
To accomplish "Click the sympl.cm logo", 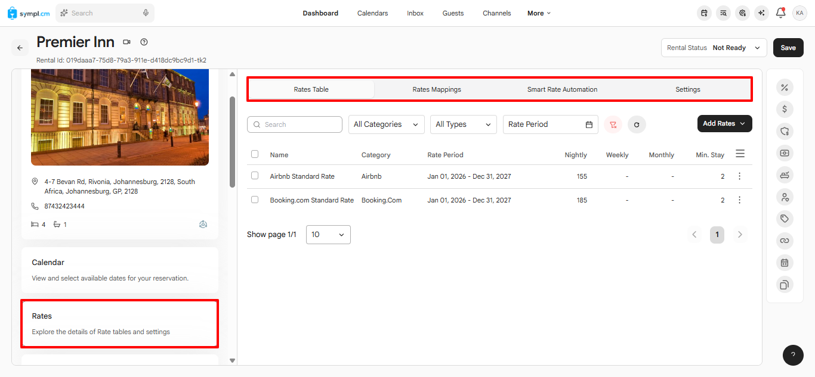I will (29, 13).
